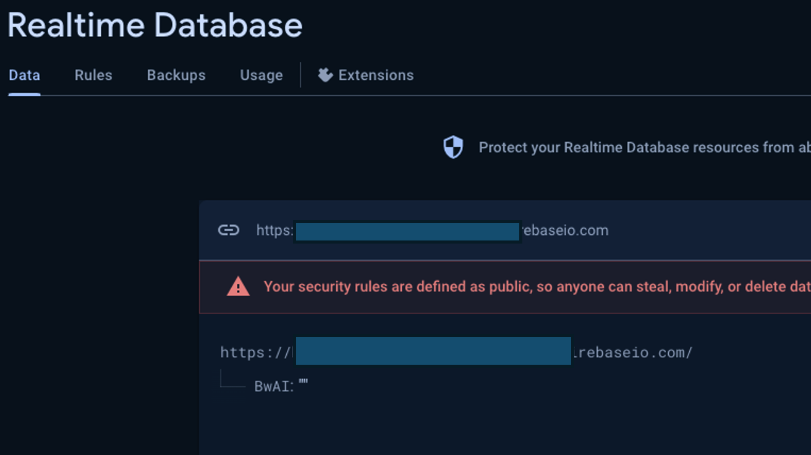Screen dimensions: 811x455
Task: Open the Extensions tab
Action: (365, 75)
